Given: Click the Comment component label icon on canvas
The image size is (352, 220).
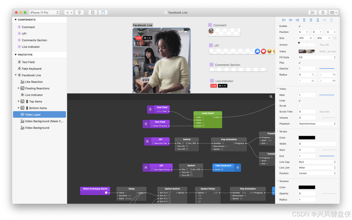Looking at the screenshot, I should [210, 25].
